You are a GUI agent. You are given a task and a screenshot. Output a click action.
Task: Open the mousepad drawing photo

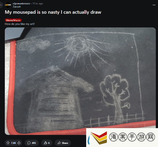80,81
